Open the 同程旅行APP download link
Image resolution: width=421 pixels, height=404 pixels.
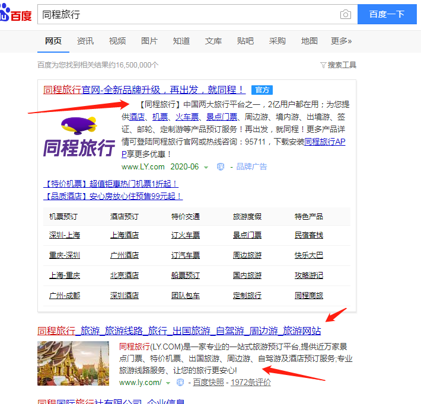tap(325, 142)
